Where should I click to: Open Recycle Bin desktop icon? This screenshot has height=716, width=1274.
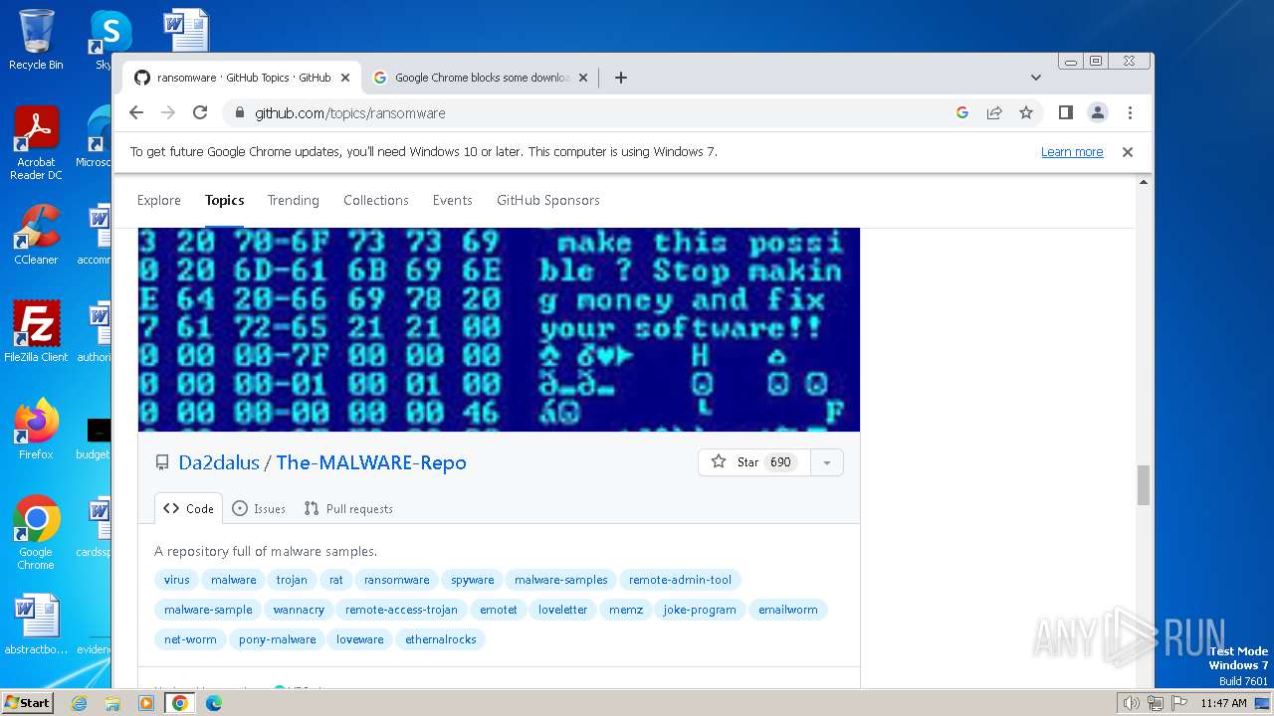click(36, 40)
